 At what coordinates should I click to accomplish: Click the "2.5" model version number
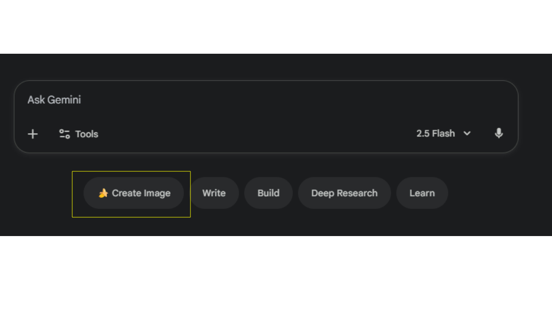[x=423, y=134]
